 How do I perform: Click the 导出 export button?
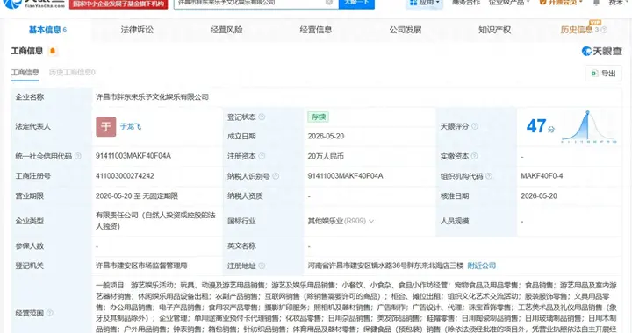coord(603,74)
